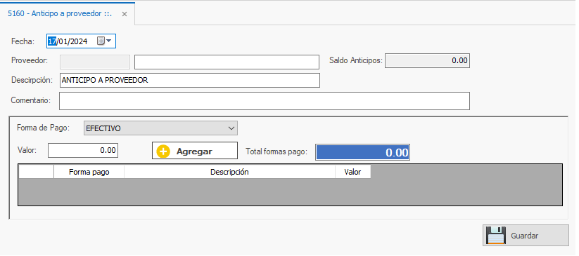Expand the Forma de Pago combo box

(x=160, y=128)
